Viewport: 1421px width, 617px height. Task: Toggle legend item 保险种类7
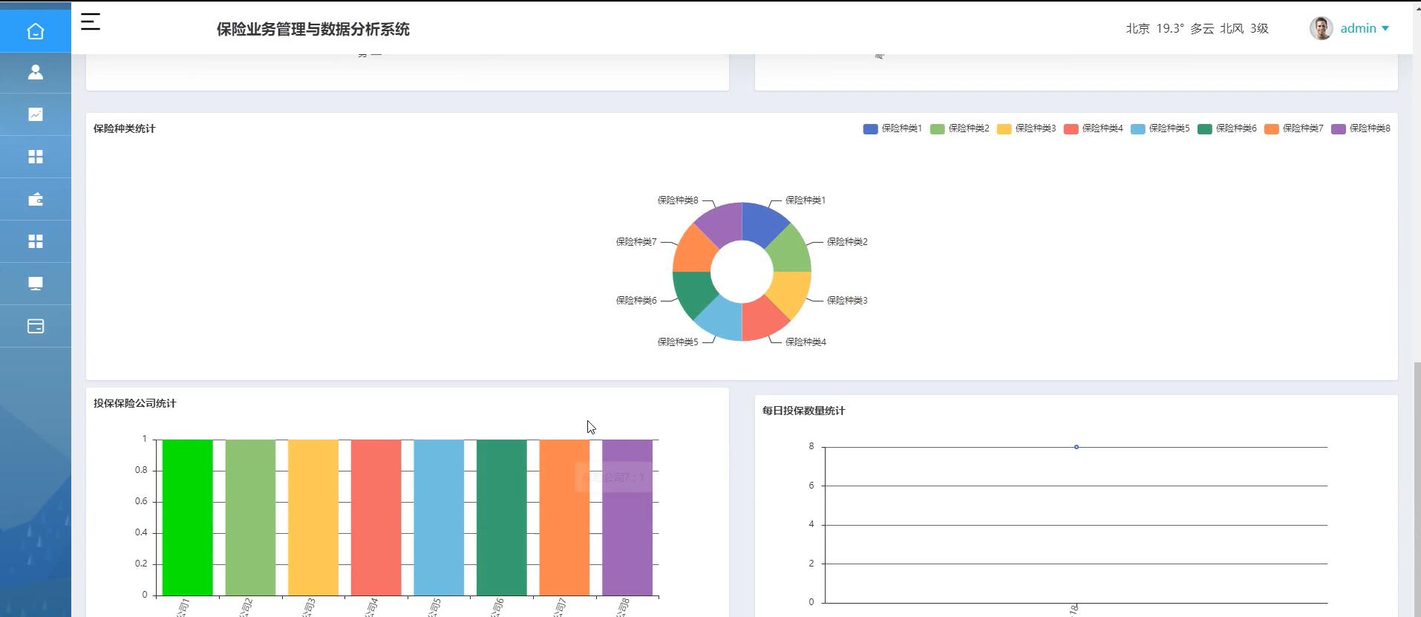1293,128
